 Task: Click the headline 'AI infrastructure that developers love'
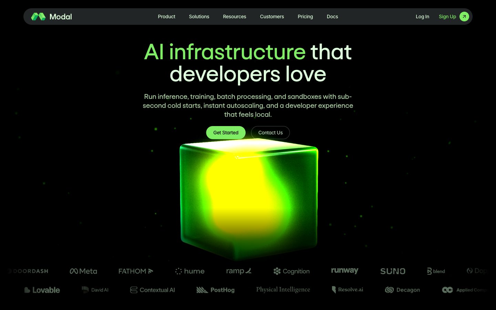coord(248,63)
